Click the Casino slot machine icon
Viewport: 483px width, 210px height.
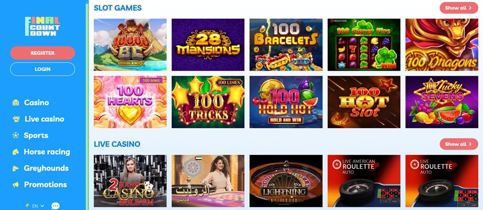pos(16,102)
